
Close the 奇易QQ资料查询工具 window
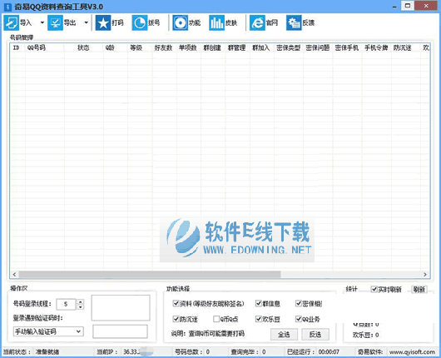pos(426,6)
